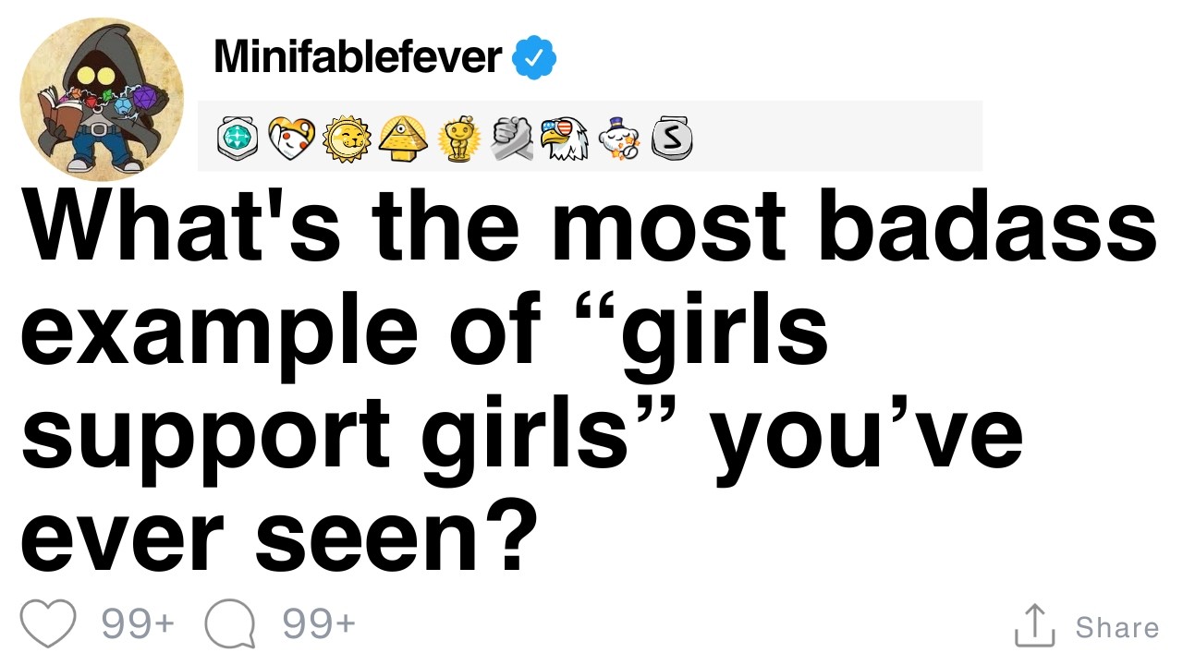Click the eagle with sunglasses award
1183x665 pixels.
tap(565, 139)
